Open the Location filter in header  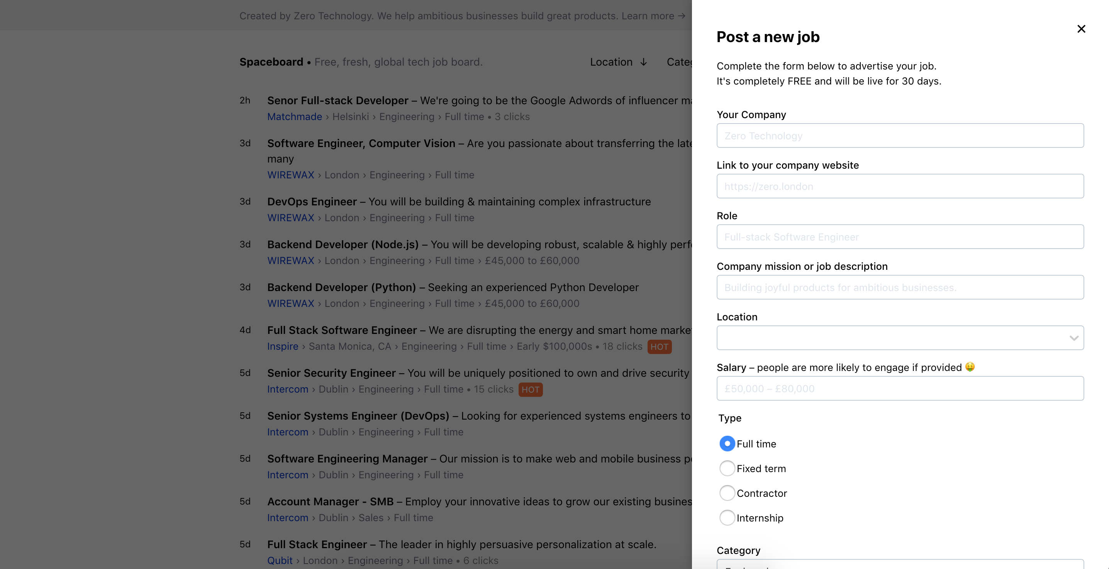click(x=611, y=62)
